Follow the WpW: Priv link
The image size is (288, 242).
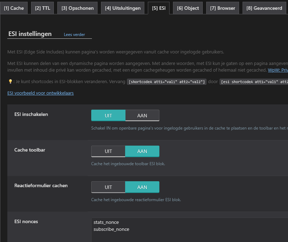[x=278, y=70]
